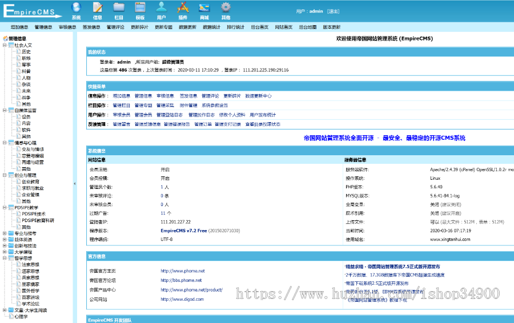Collapse the 社会人文 tree node
This screenshot has height=323, width=514.
5,45
